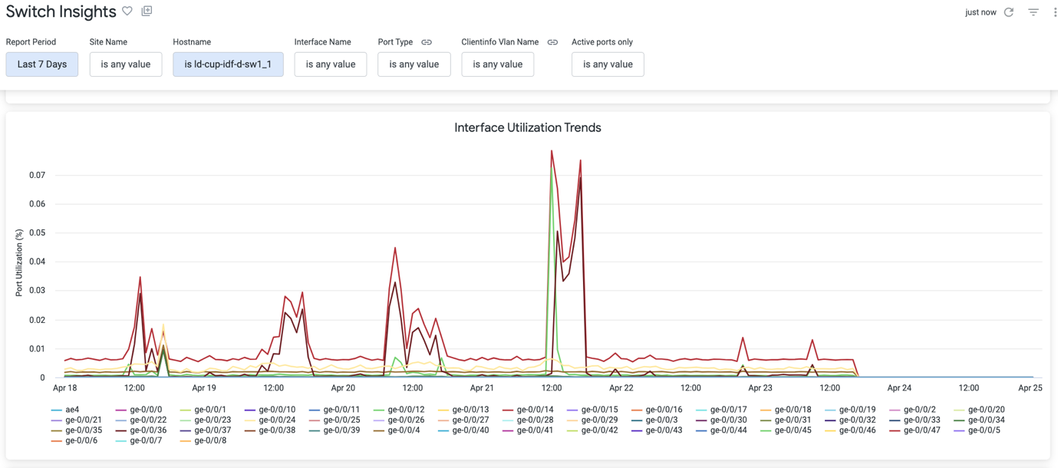Screen dimensions: 1058x468
Task: Click the tallest utilization peak on Apr 21
Action: pos(552,152)
